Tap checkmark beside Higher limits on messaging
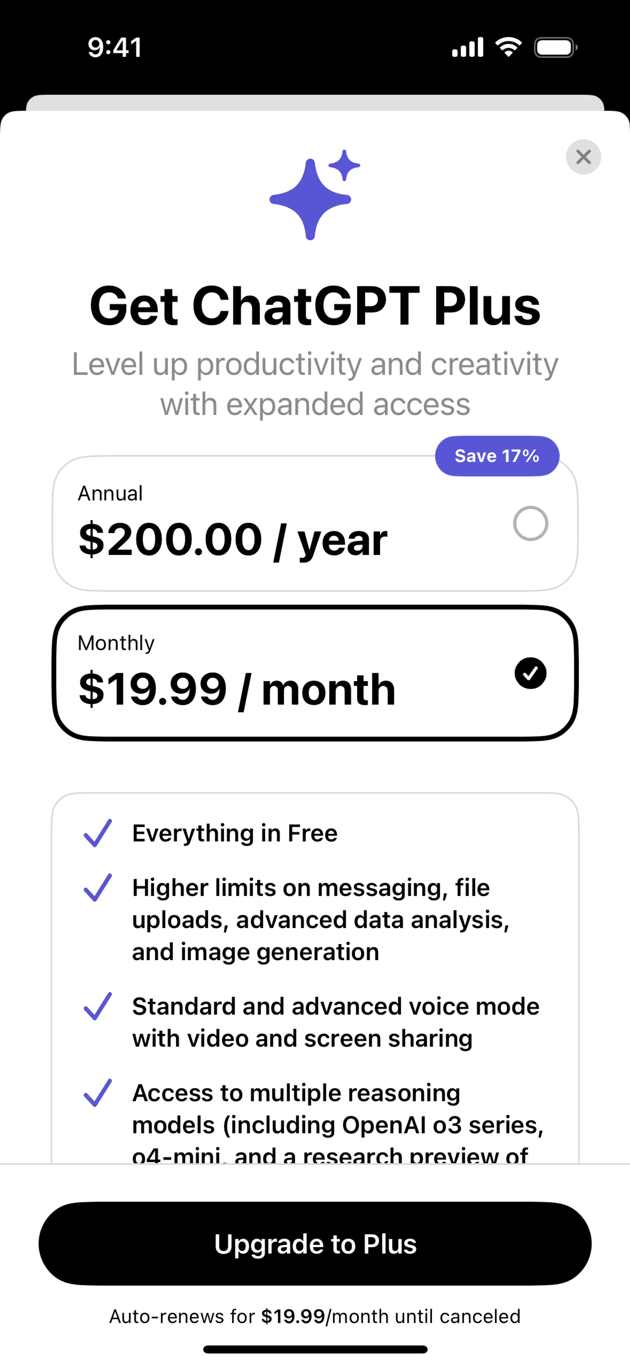 pyautogui.click(x=97, y=888)
